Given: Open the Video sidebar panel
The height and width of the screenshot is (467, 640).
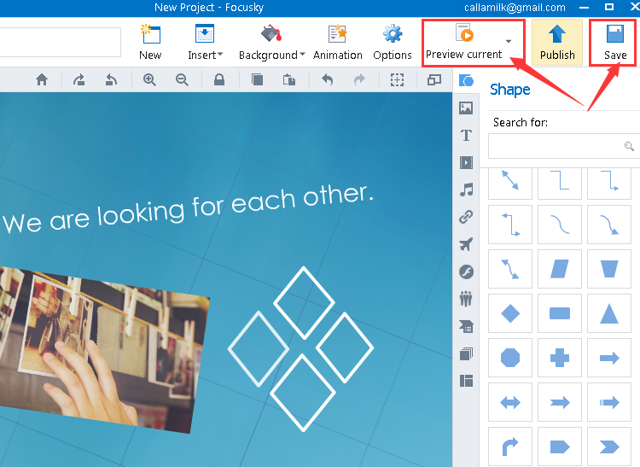Looking at the screenshot, I should [466, 162].
